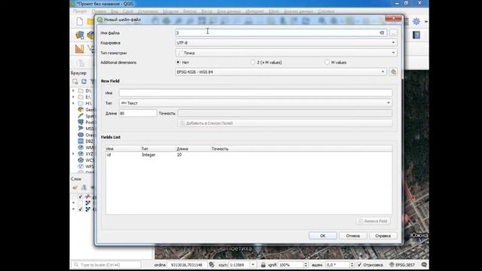The image size is (482, 271).
Task: Click the clear text icon in file name field
Action: [x=382, y=32]
